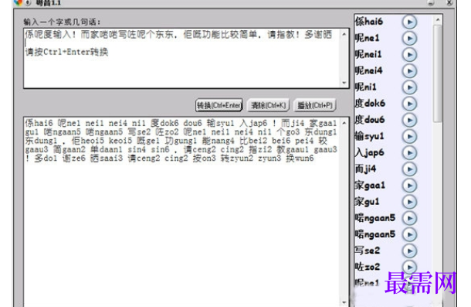Select the 而ji4 list entry text
Image resolution: width=471 pixels, height=307 pixels.
click(x=365, y=169)
